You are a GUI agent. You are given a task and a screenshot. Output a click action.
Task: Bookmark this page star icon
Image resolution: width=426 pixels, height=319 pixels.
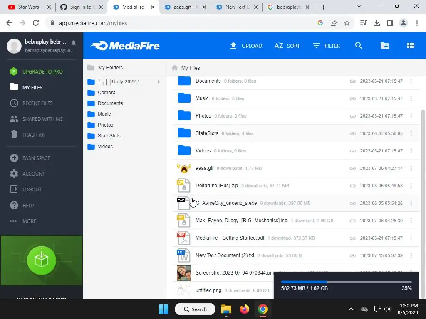click(x=347, y=23)
